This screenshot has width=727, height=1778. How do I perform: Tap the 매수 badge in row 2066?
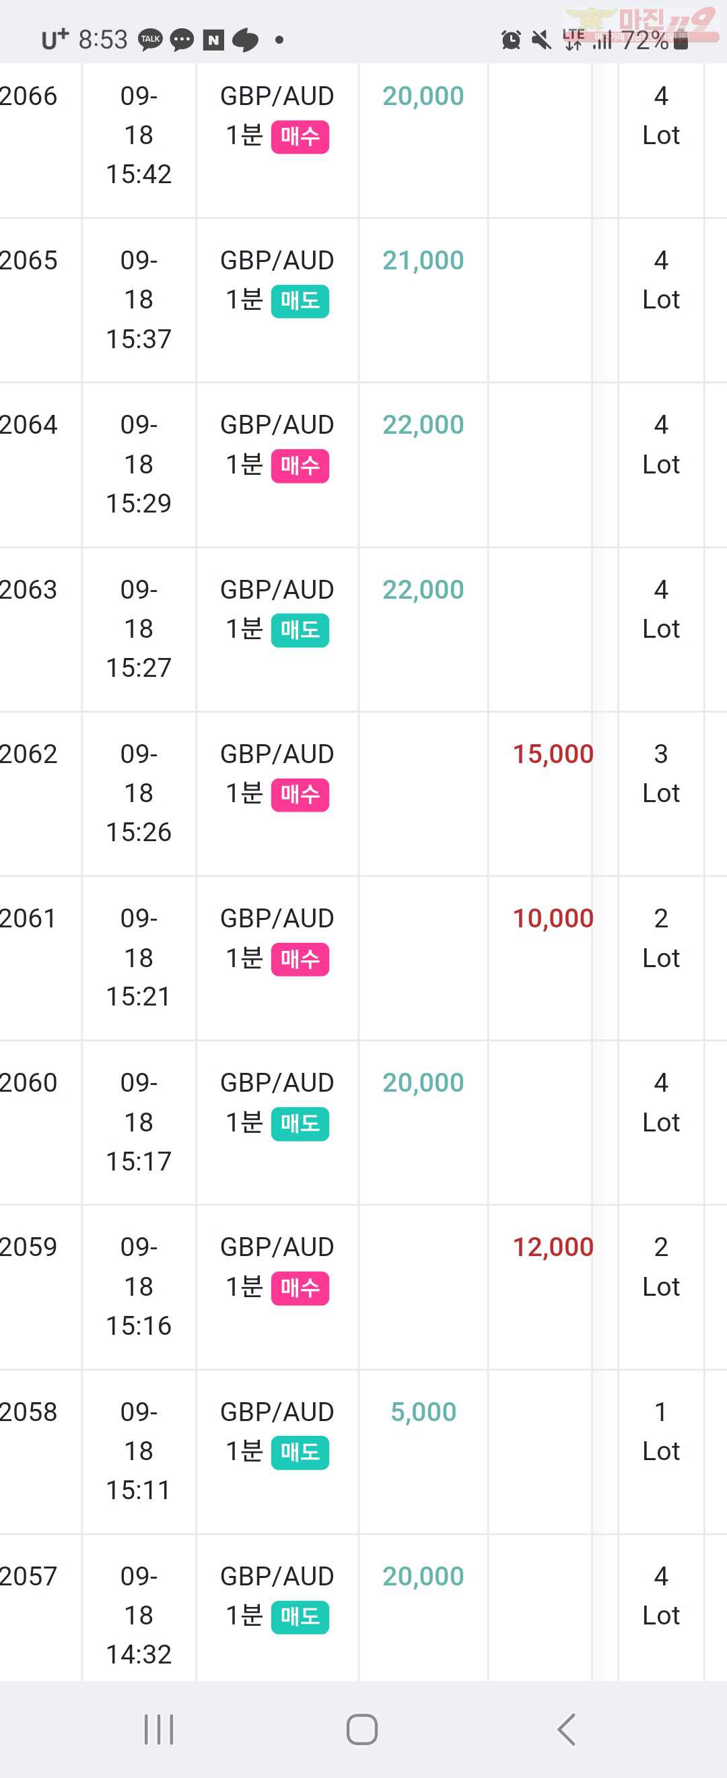tap(300, 137)
